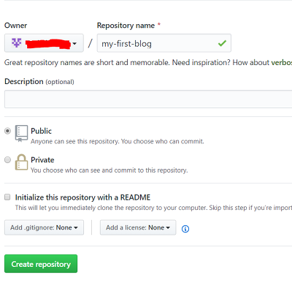
Task: Click the 'Owner' field label
Action: 15,26
